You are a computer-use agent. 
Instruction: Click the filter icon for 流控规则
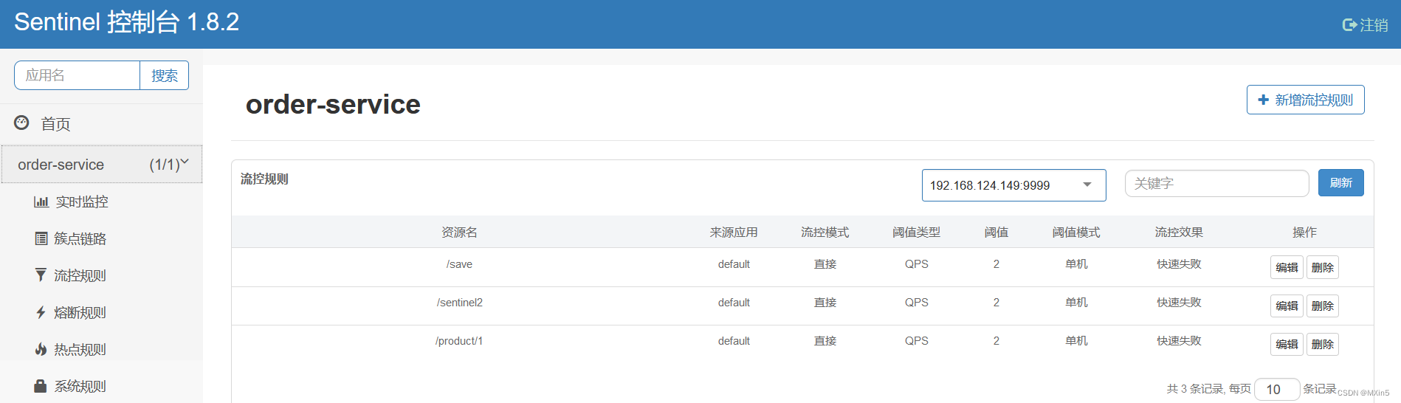coord(41,275)
